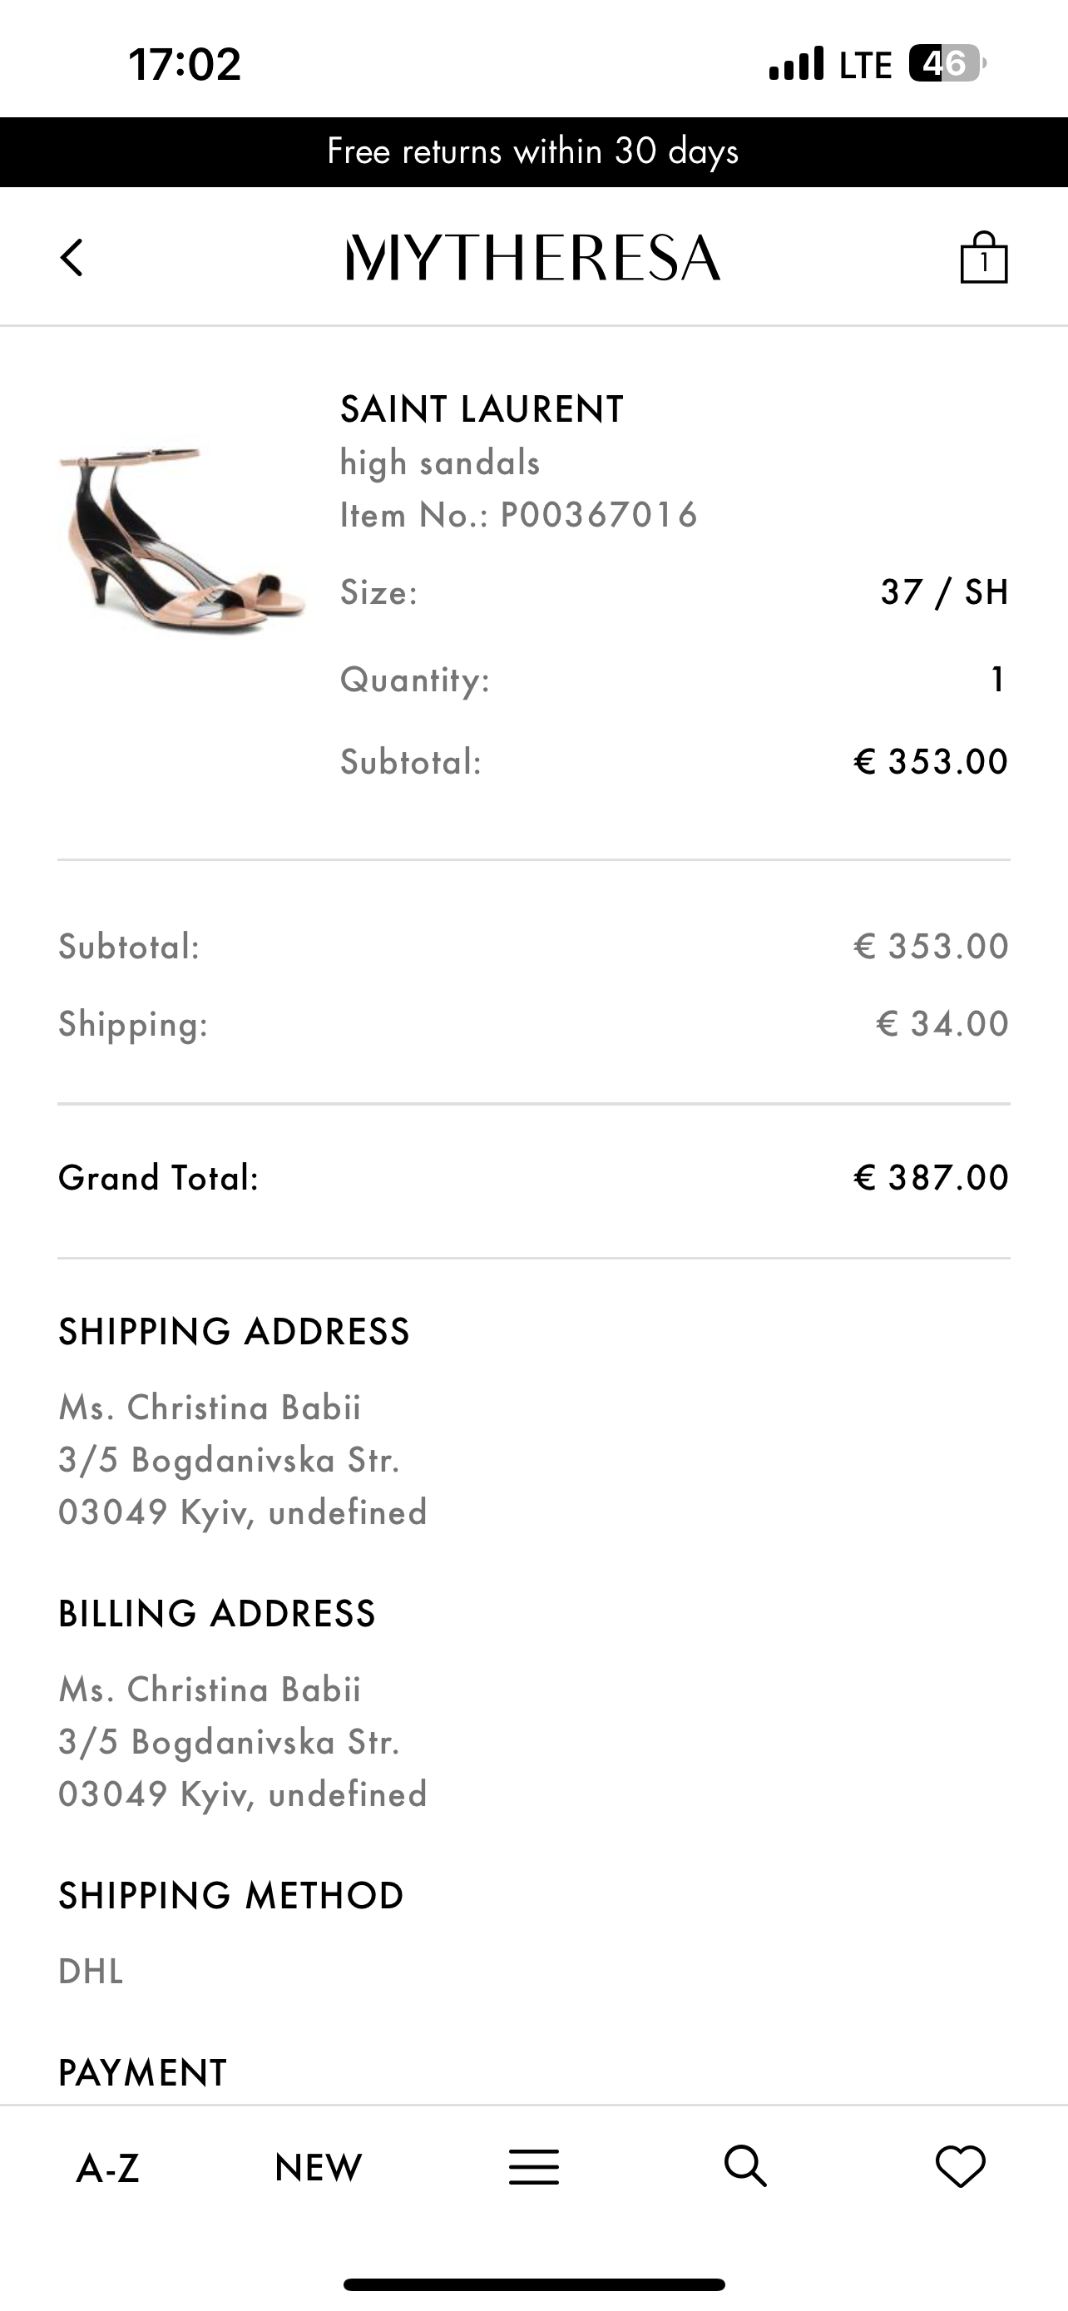Open the Saint Laurent brand name link

(x=482, y=409)
